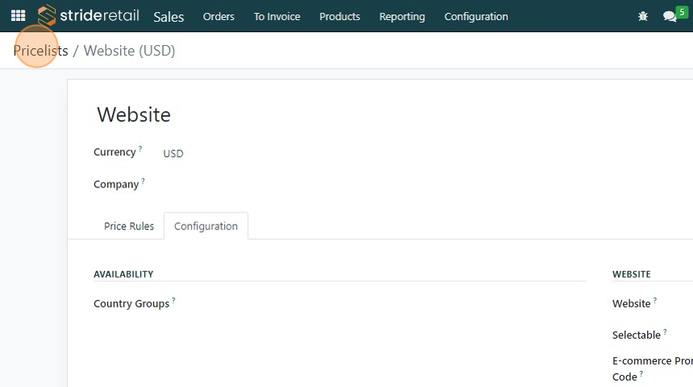The image size is (693, 387).
Task: Click the USD currency field
Action: [173, 153]
